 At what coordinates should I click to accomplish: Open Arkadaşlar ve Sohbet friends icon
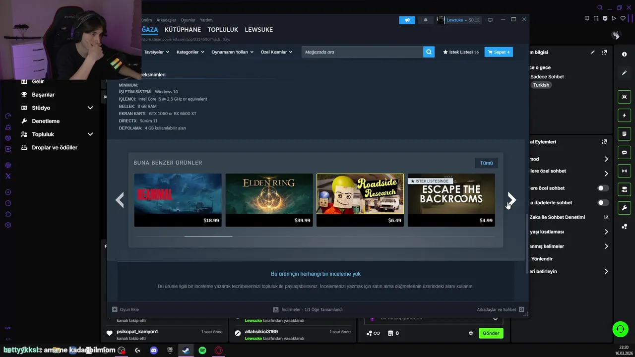click(521, 309)
